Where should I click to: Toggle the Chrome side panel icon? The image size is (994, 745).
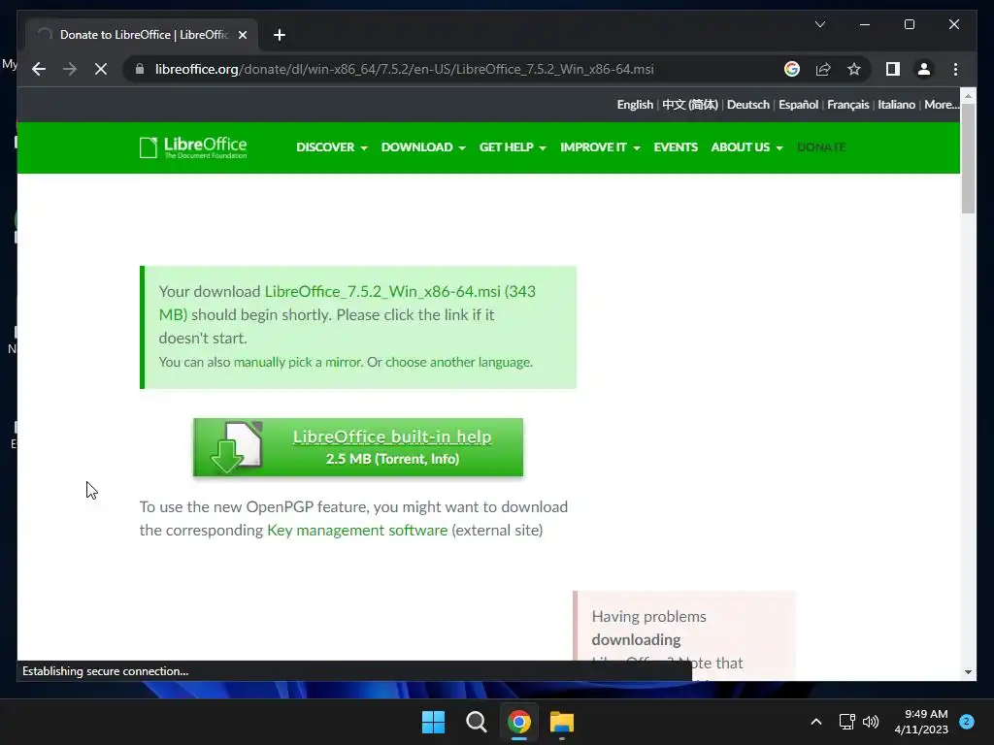click(893, 69)
